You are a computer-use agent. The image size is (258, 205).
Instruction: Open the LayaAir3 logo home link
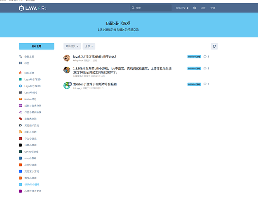click(x=33, y=8)
